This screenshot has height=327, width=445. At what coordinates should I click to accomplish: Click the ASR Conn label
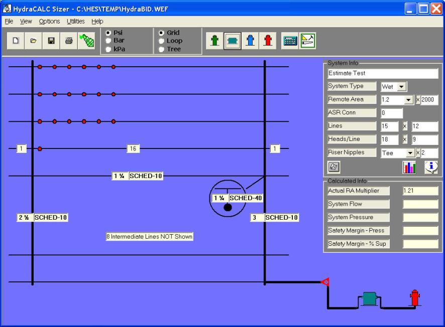tap(352, 113)
